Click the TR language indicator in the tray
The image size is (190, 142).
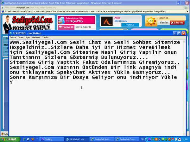[142, 139]
